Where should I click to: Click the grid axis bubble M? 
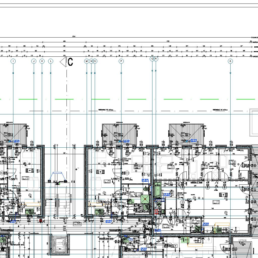(87, 61)
